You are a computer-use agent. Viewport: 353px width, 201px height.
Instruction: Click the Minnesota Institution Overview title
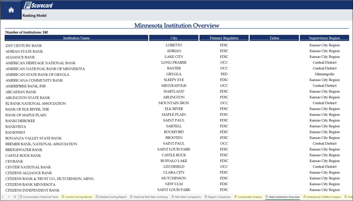[176, 25]
